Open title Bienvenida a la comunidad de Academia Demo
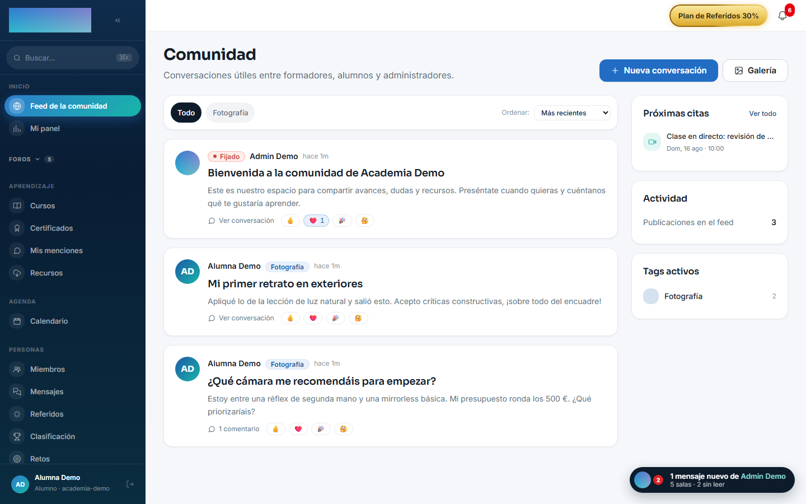This screenshot has height=504, width=806. pyautogui.click(x=326, y=173)
